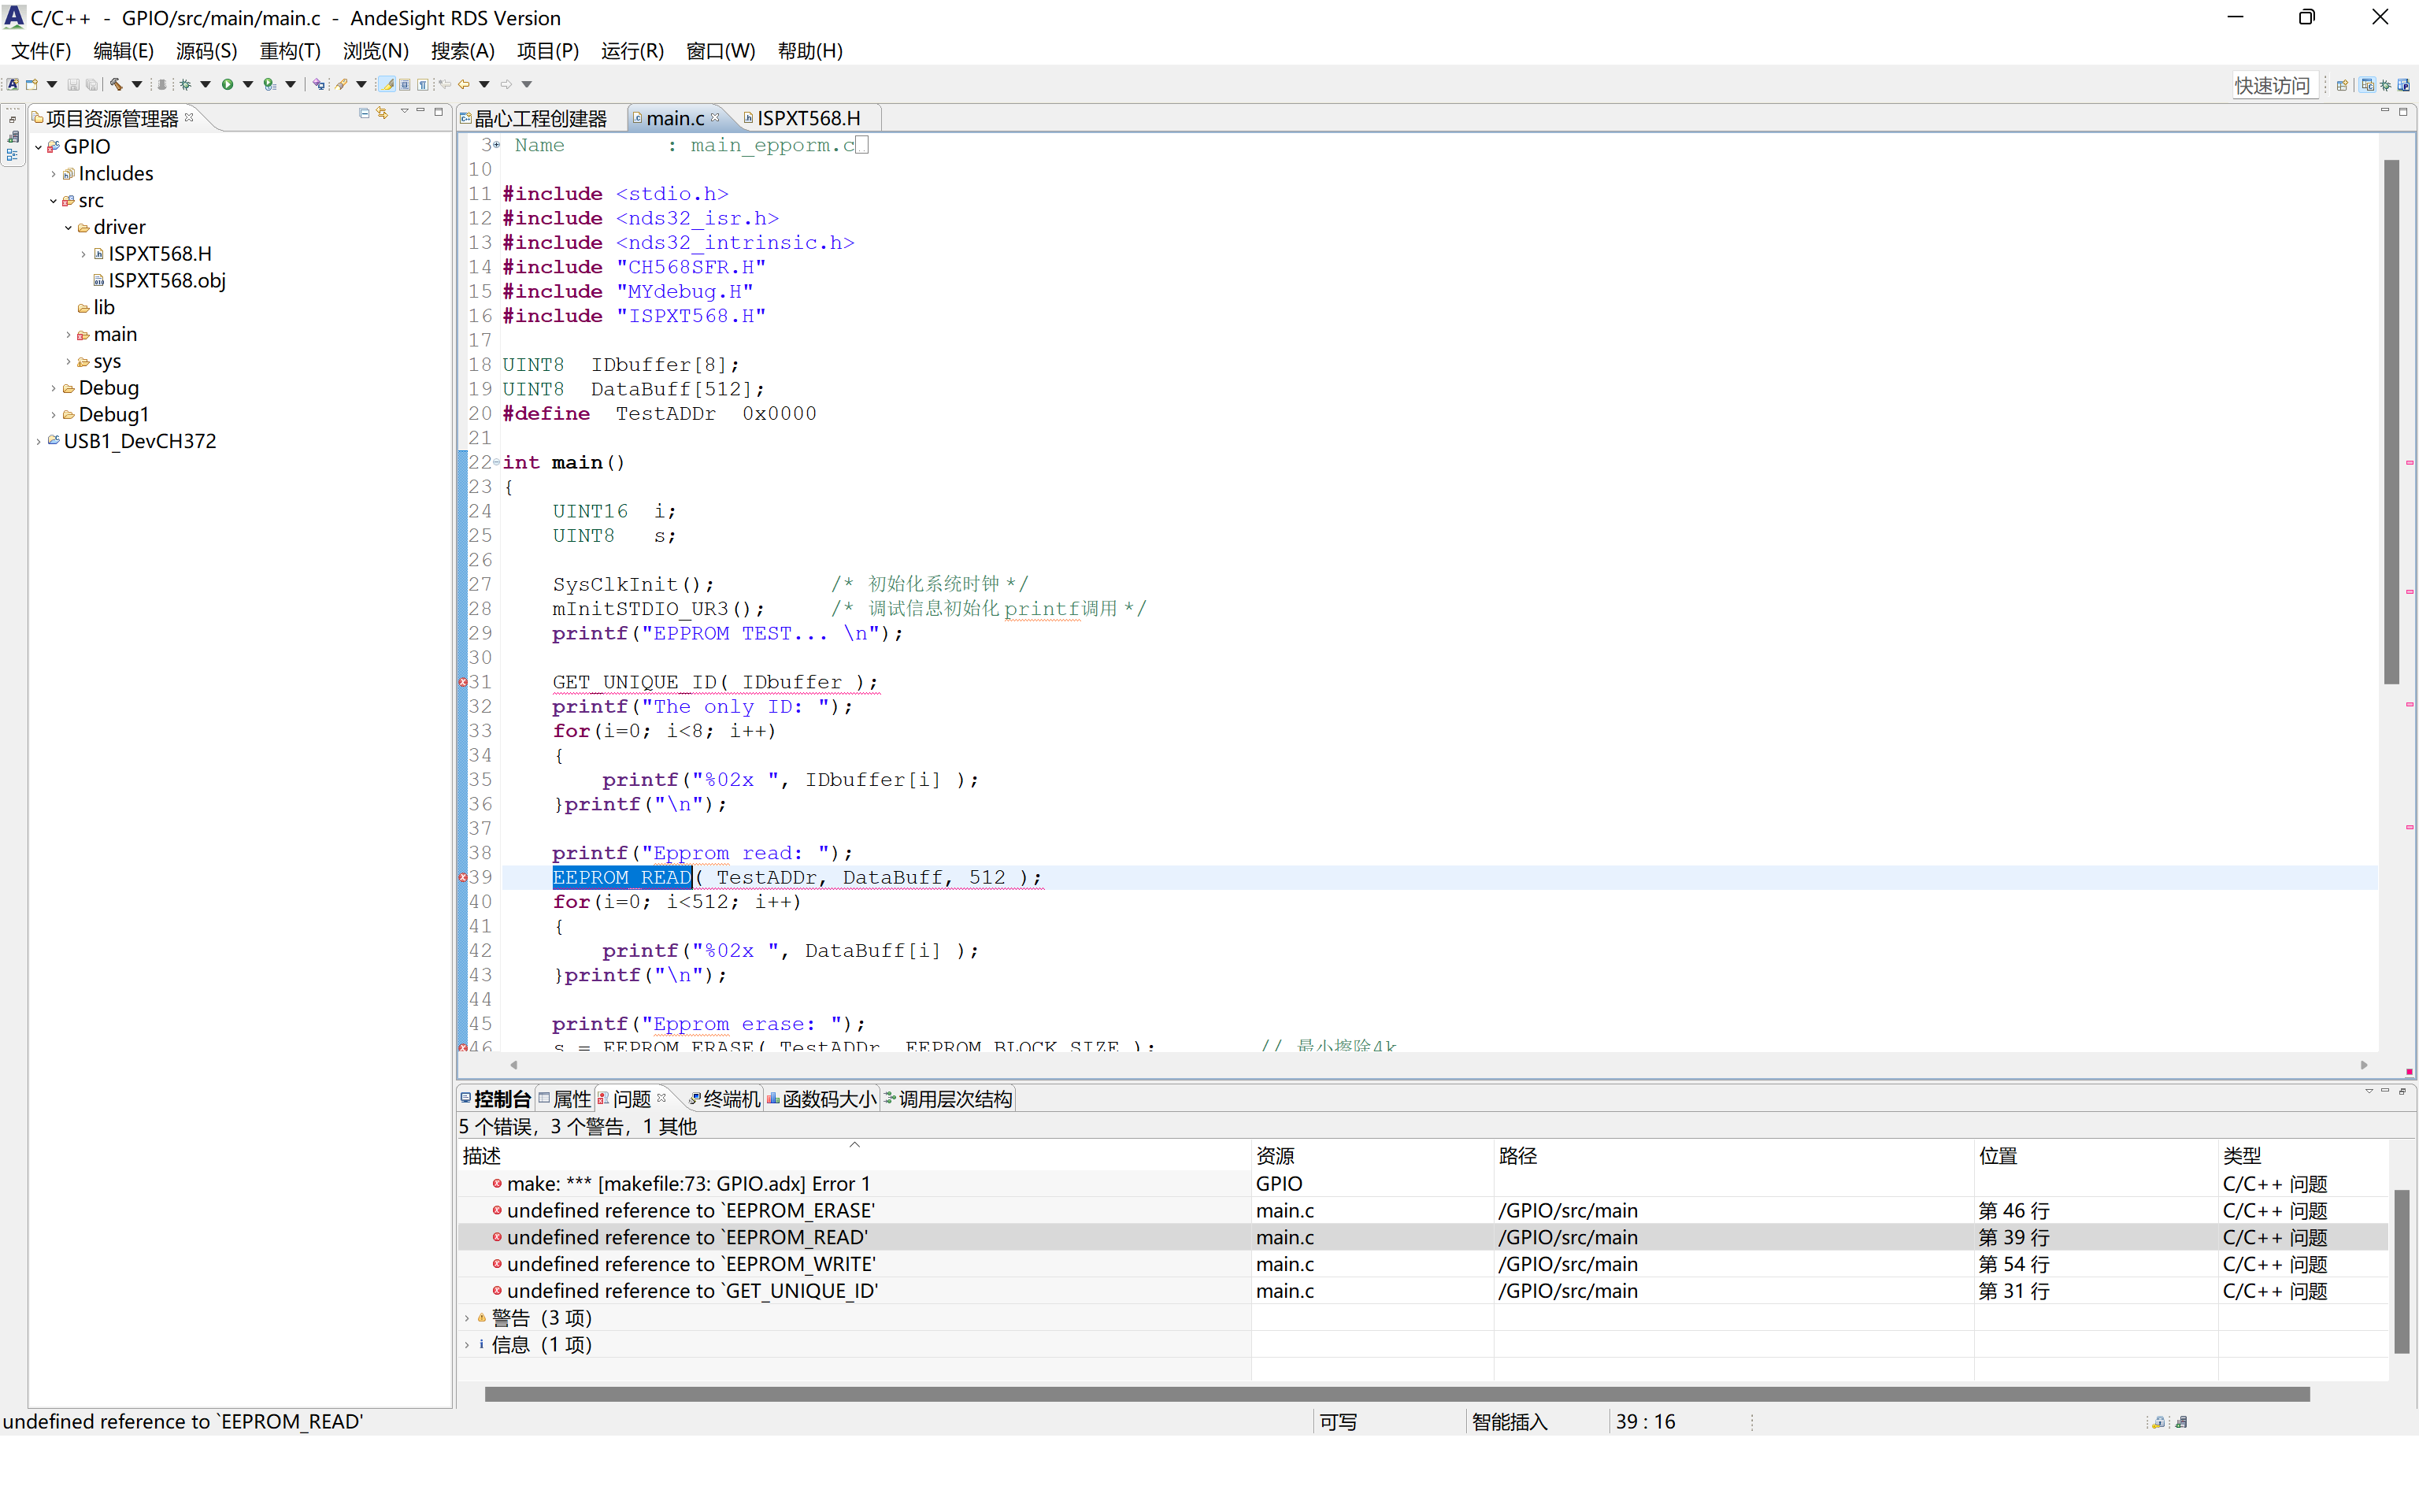Open the 项目(P) menu
Screen dimensions: 2419x1512
click(548, 51)
